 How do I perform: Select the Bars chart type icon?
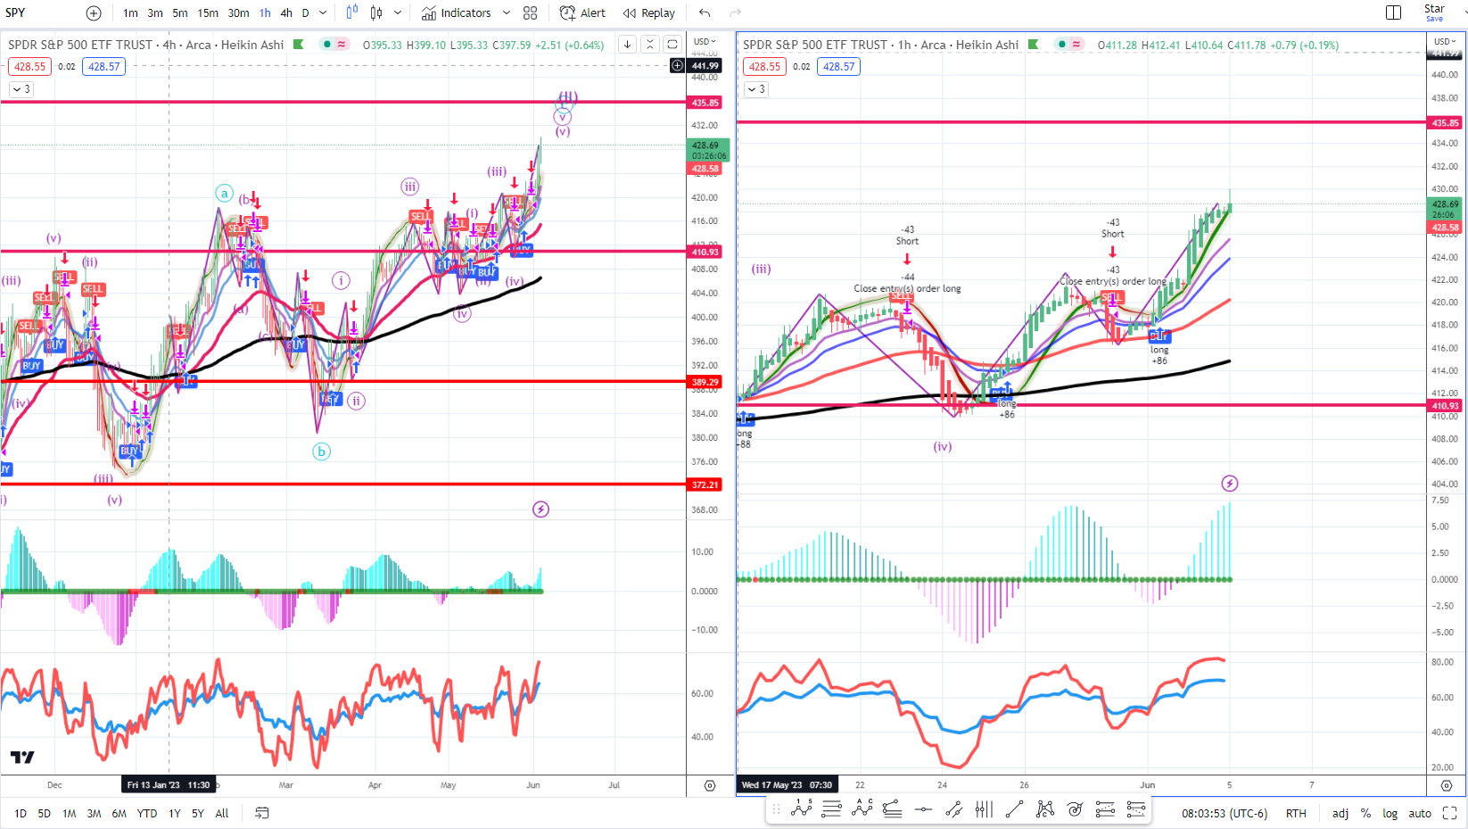352,12
